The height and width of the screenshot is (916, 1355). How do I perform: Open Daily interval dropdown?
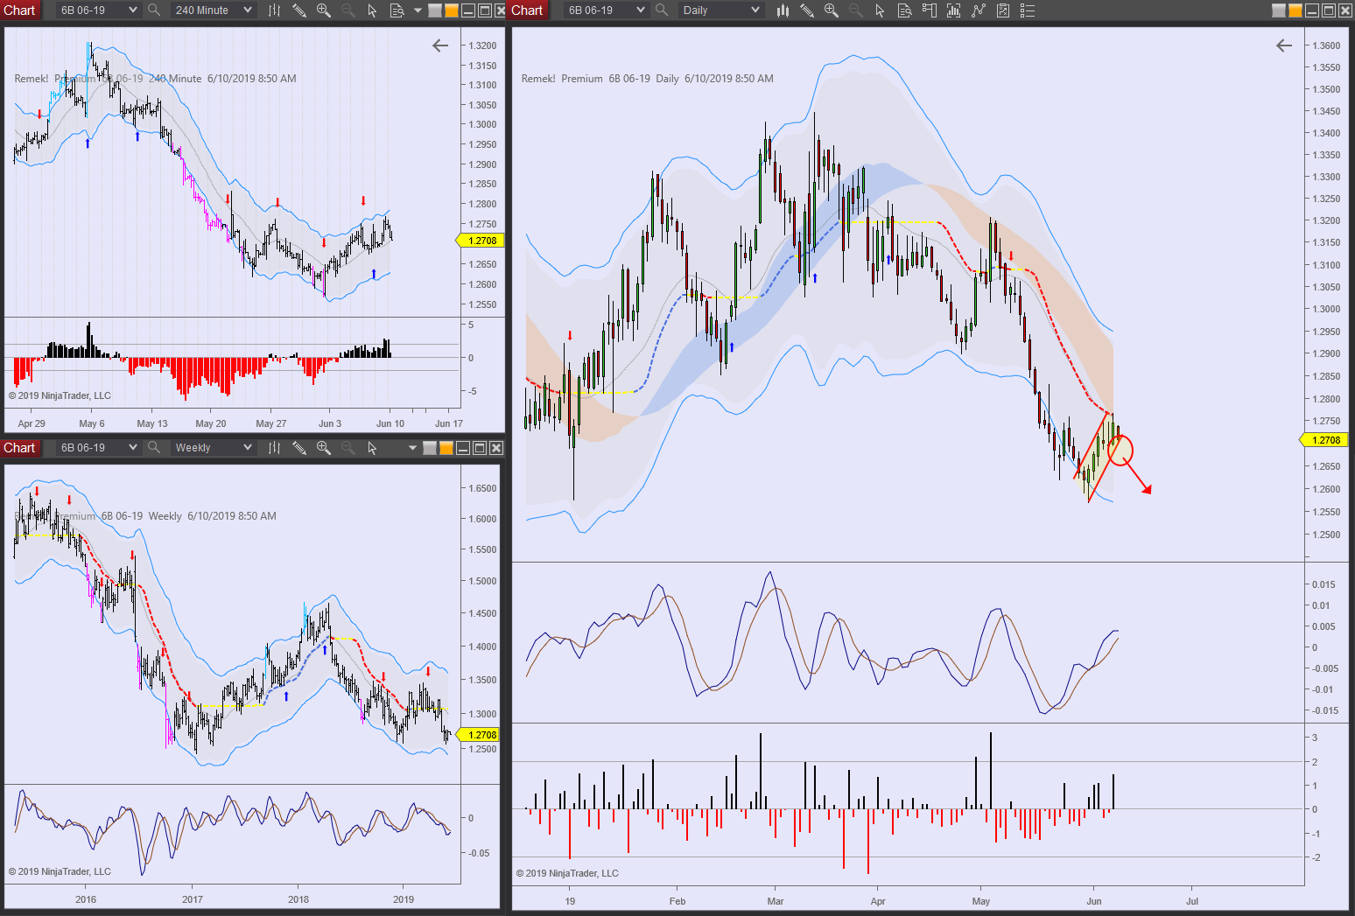720,10
